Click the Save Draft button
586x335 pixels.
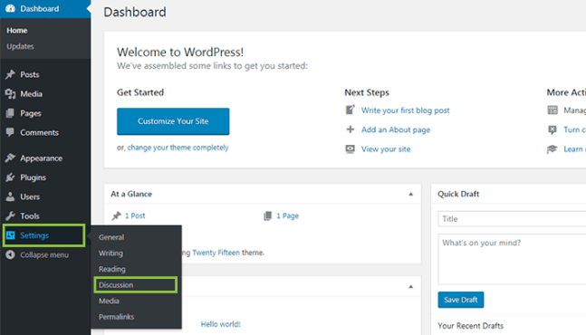point(461,300)
